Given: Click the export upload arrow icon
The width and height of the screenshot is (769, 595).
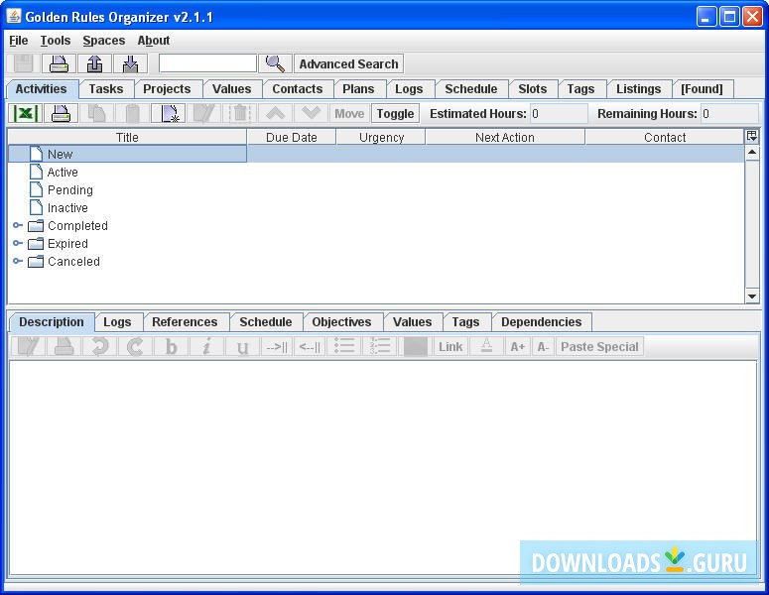Looking at the screenshot, I should [94, 64].
